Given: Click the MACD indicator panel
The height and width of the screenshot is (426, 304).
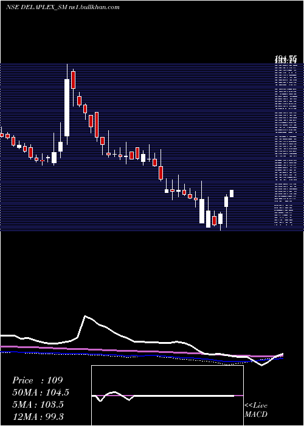Looking at the screenshot, I should pyautogui.click(x=167, y=396).
